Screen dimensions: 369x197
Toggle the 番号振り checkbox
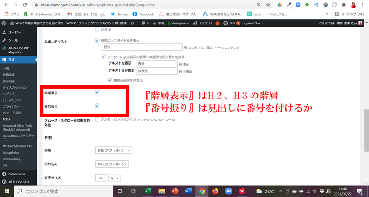click(97, 106)
